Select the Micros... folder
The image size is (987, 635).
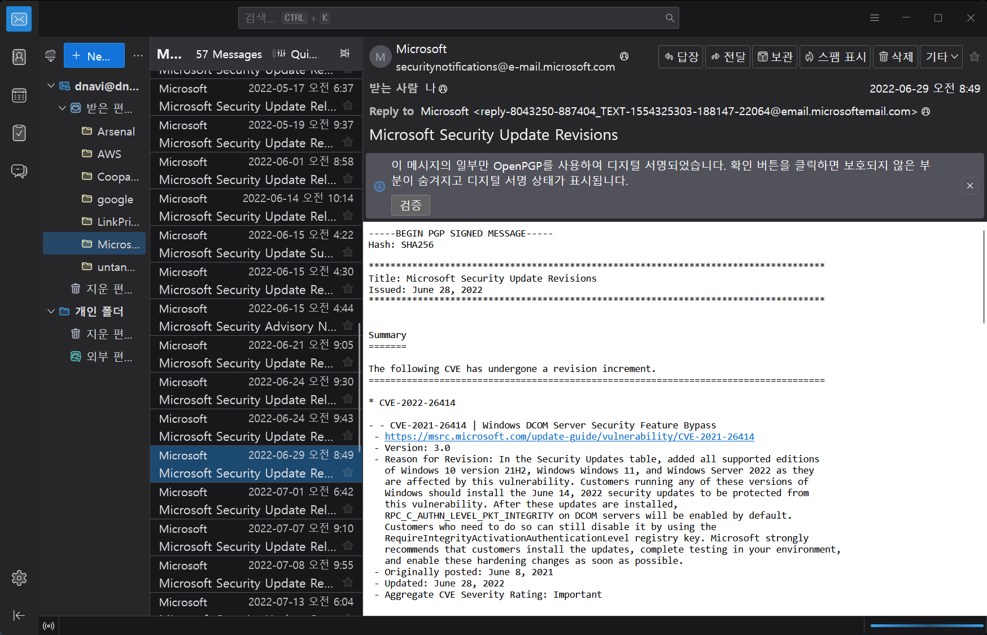coord(94,244)
